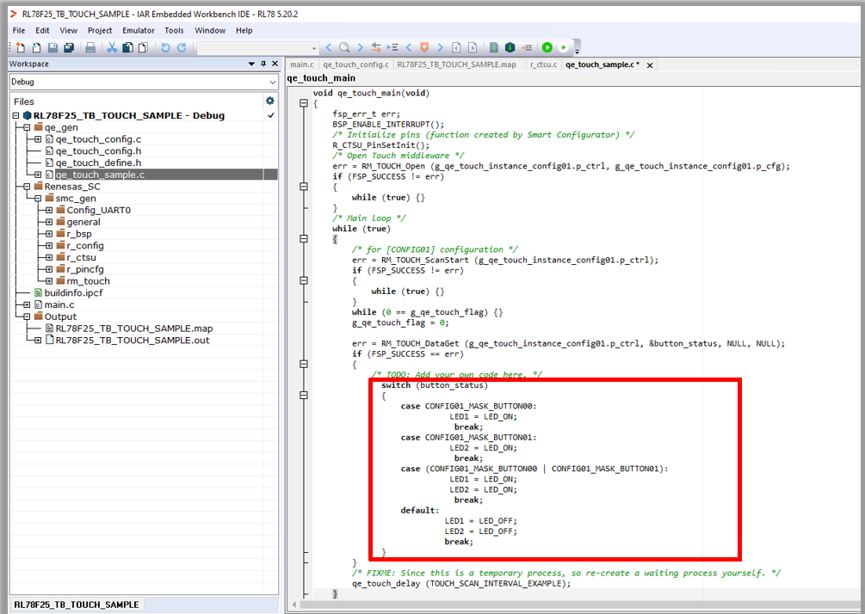Click the green Download and Debug icon

point(547,48)
